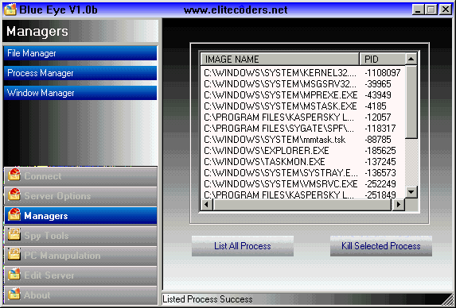Select the KASPERSKY row with PID -12057
The height and width of the screenshot is (308, 456).
[x=302, y=117]
